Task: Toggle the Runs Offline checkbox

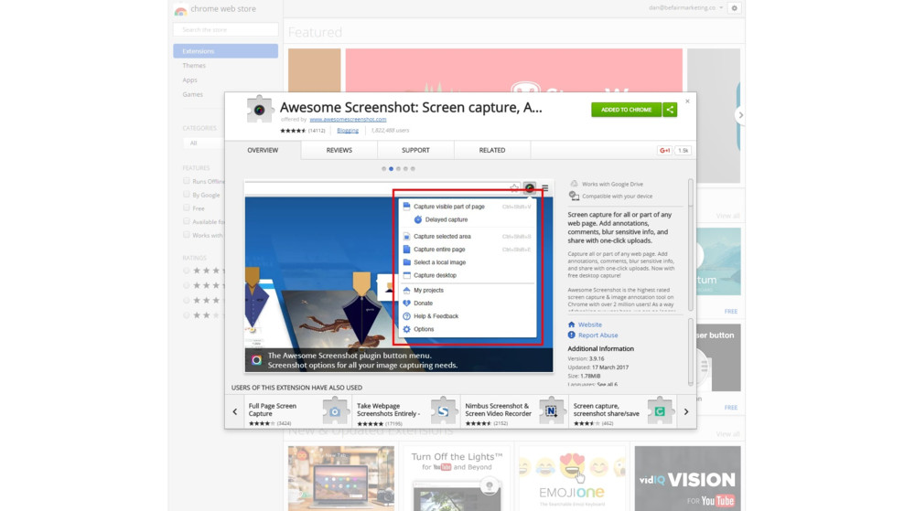Action: 187,181
